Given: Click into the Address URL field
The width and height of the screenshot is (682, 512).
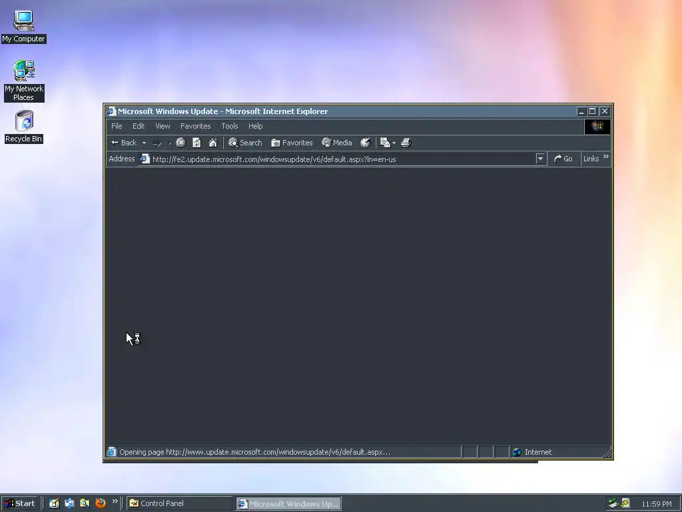Looking at the screenshot, I should [x=343, y=159].
